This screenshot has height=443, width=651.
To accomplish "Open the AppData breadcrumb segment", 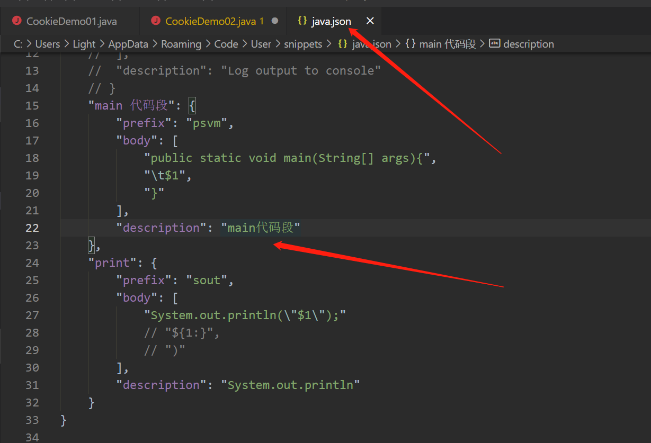I will [x=128, y=44].
